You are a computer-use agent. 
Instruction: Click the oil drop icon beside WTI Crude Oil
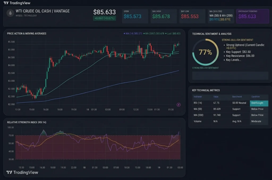[x=10, y=13]
